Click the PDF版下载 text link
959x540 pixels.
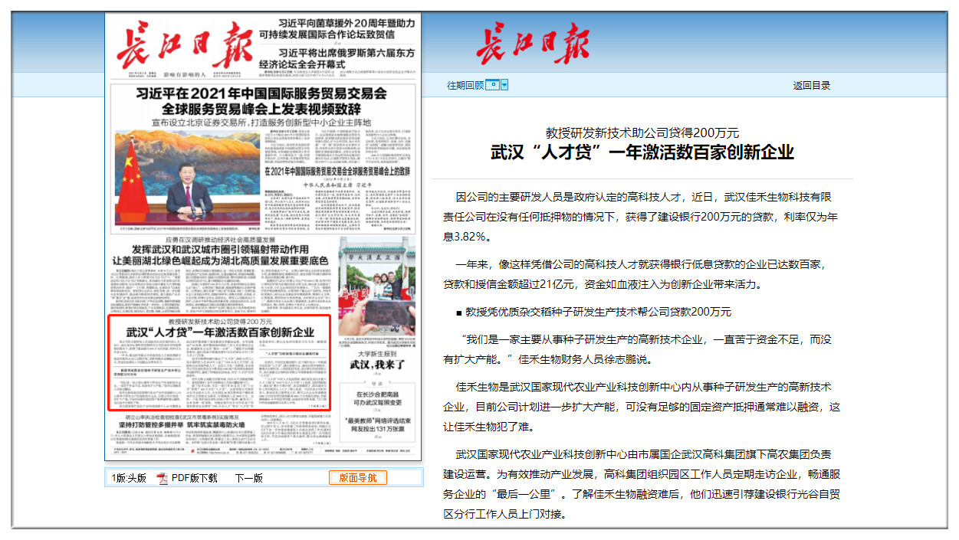194,478
